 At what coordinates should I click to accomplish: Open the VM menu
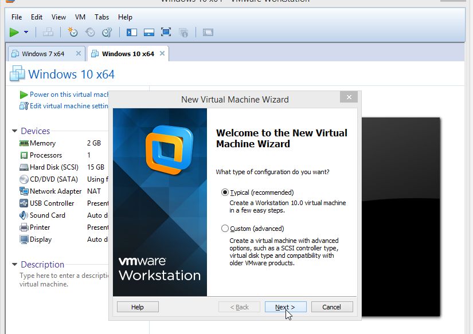pos(80,17)
